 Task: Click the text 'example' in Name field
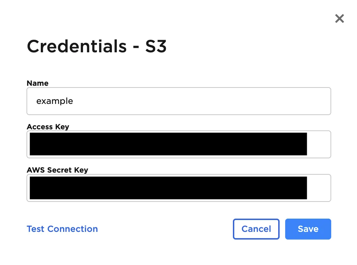click(55, 101)
